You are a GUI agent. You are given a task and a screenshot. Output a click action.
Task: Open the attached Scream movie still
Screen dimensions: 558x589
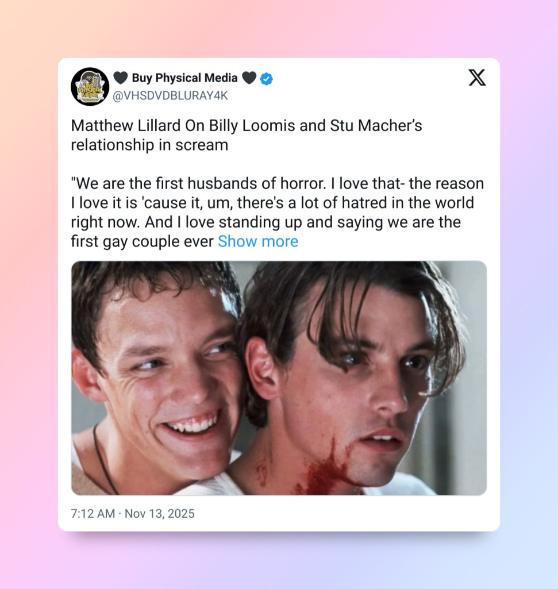coord(279,378)
